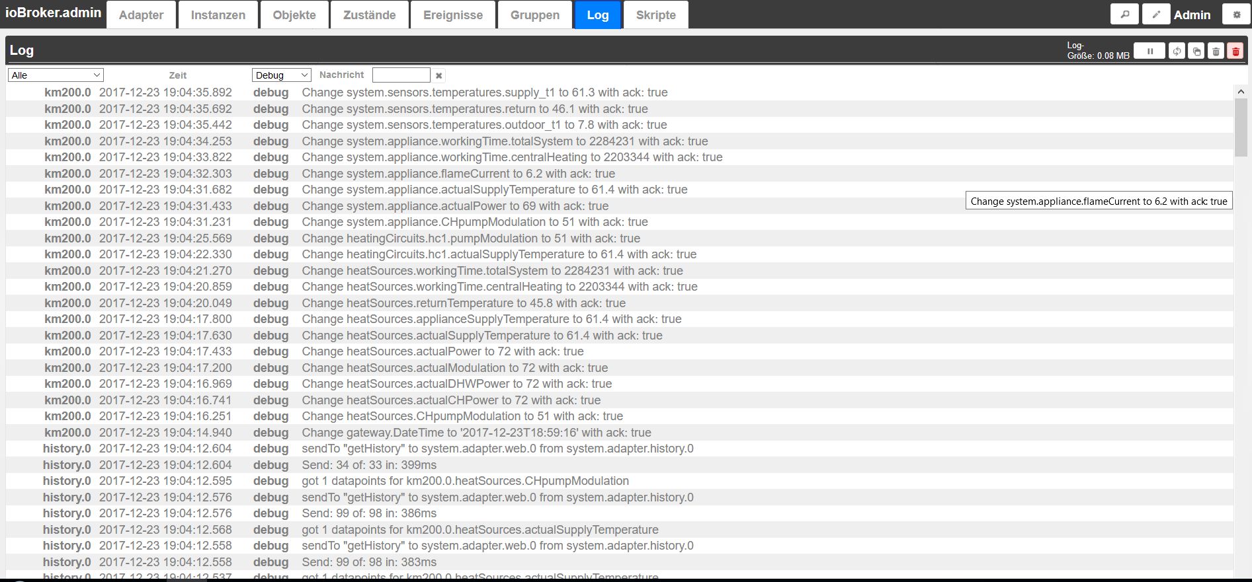The image size is (1252, 582).
Task: Switch to the Objekte tab
Action: (x=294, y=15)
